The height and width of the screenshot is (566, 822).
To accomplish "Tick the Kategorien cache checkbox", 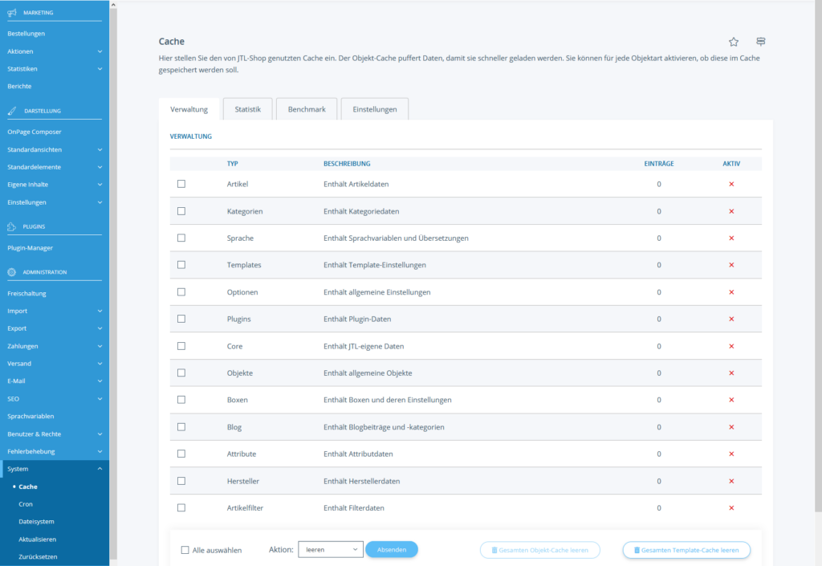I will coord(181,211).
